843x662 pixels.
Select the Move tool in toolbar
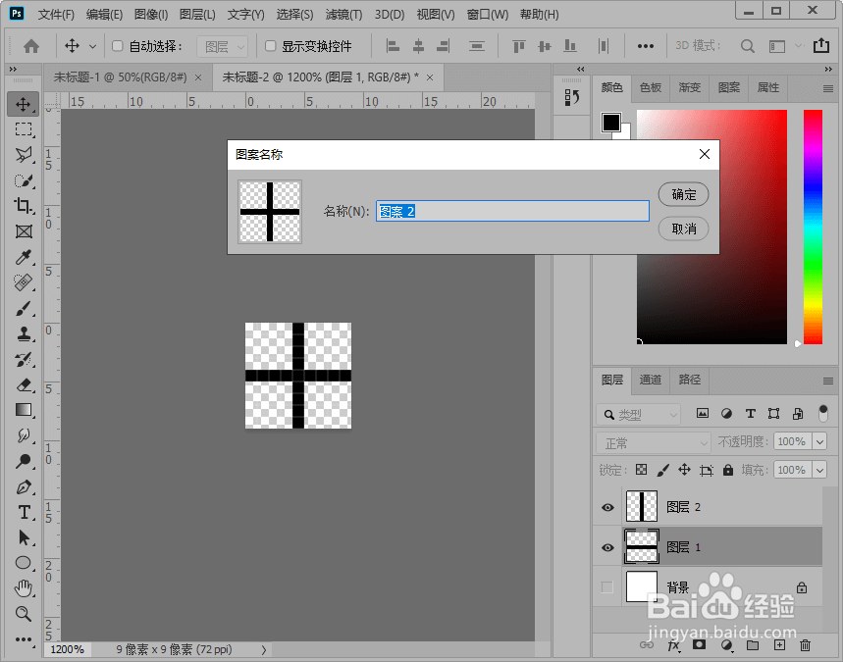click(23, 104)
